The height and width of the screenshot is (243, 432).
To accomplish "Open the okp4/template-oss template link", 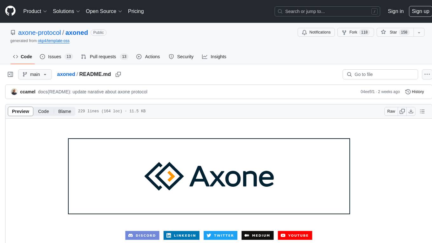I will [x=54, y=41].
